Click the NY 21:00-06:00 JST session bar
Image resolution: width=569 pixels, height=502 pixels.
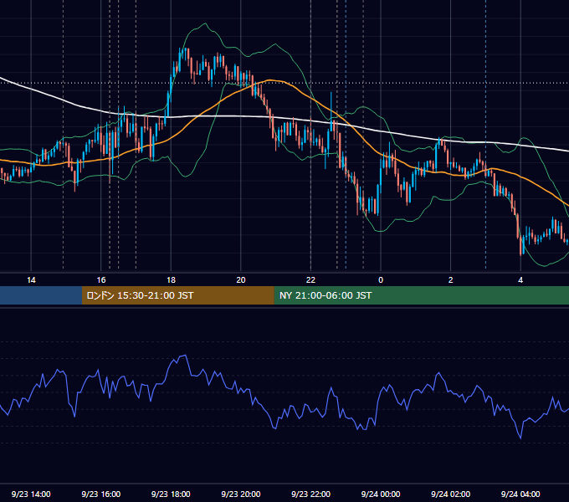(421, 295)
